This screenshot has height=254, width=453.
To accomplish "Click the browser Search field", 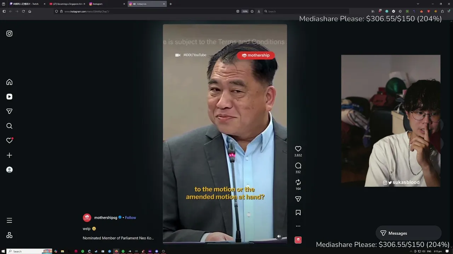I will (x=306, y=11).
